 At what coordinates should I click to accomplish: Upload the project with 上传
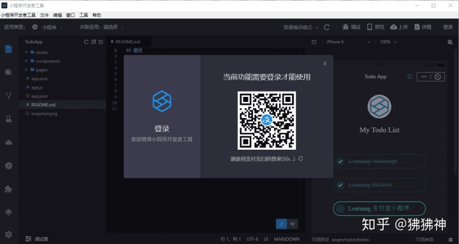[399, 27]
